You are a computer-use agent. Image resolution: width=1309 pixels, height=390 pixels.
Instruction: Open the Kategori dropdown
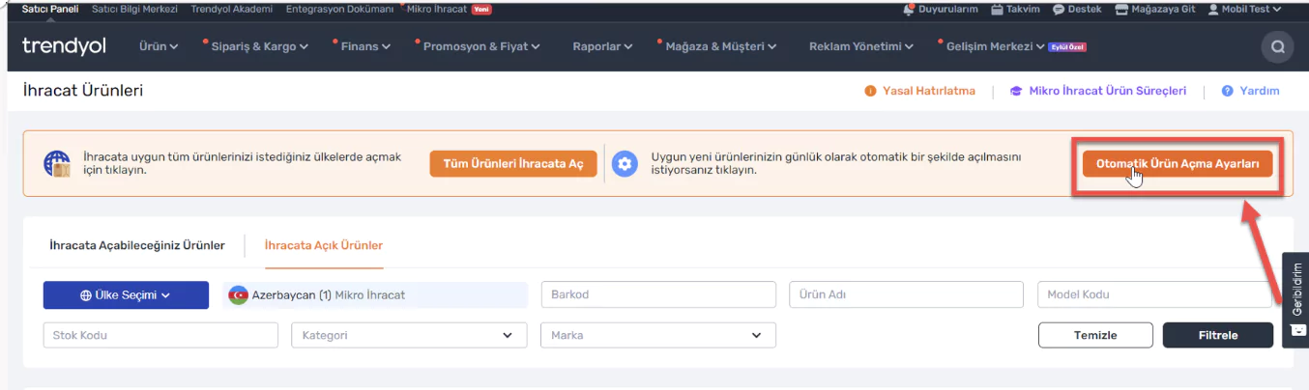tap(409, 335)
